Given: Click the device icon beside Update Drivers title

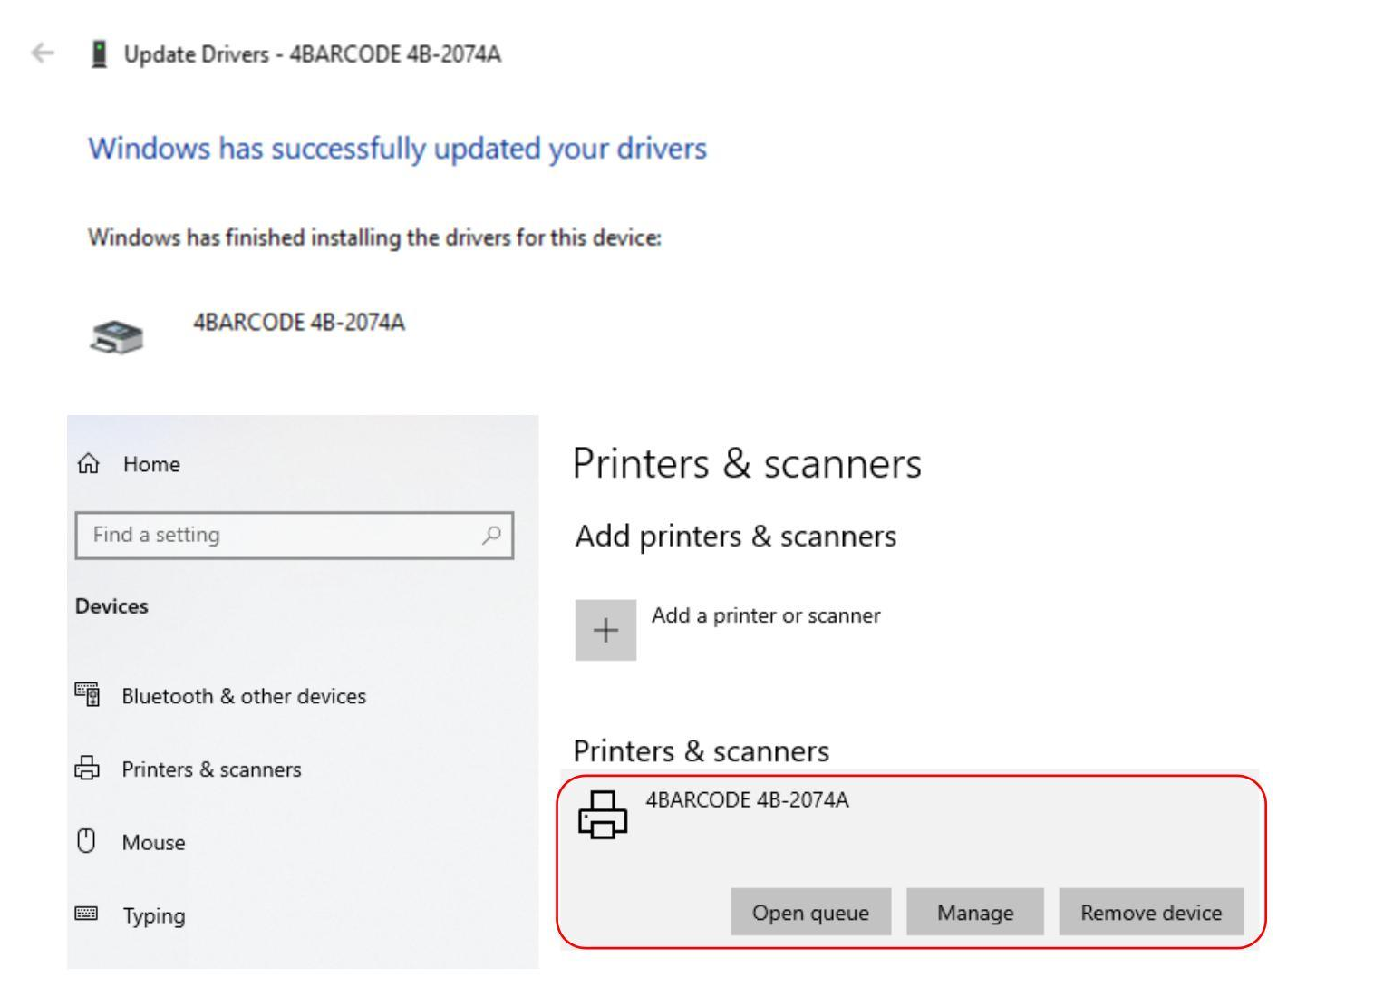Looking at the screenshot, I should [100, 54].
